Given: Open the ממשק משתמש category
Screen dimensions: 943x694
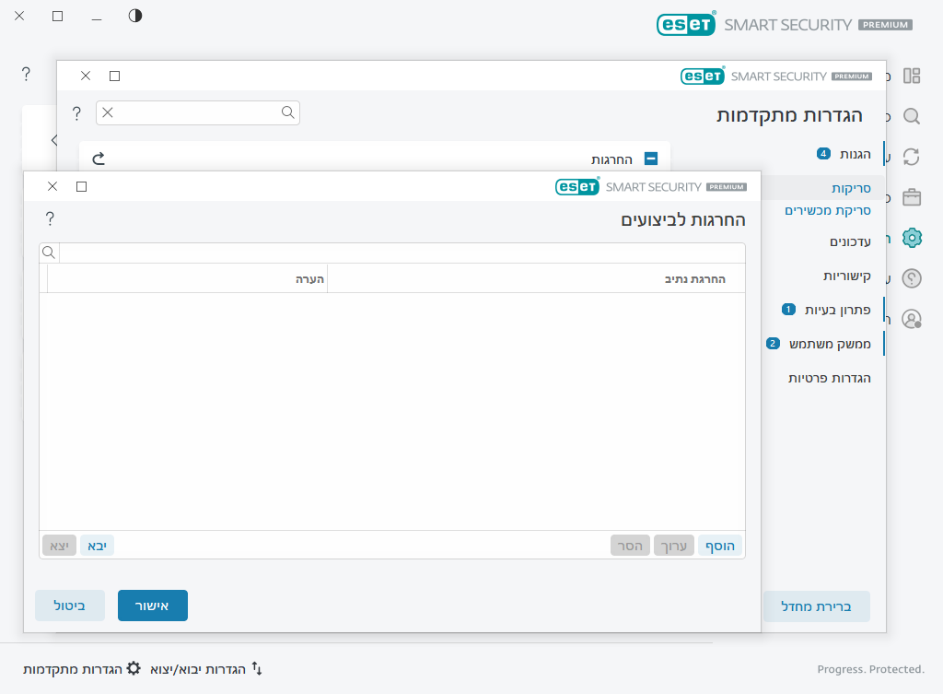Looking at the screenshot, I should (830, 344).
